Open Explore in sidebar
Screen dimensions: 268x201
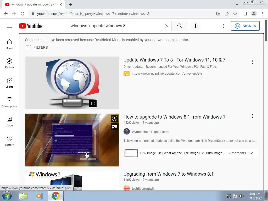click(x=9, y=64)
